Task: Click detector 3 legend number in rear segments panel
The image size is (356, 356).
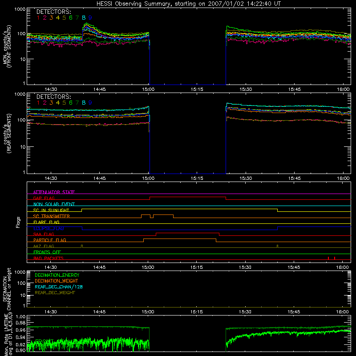Action: pyautogui.click(x=51, y=103)
